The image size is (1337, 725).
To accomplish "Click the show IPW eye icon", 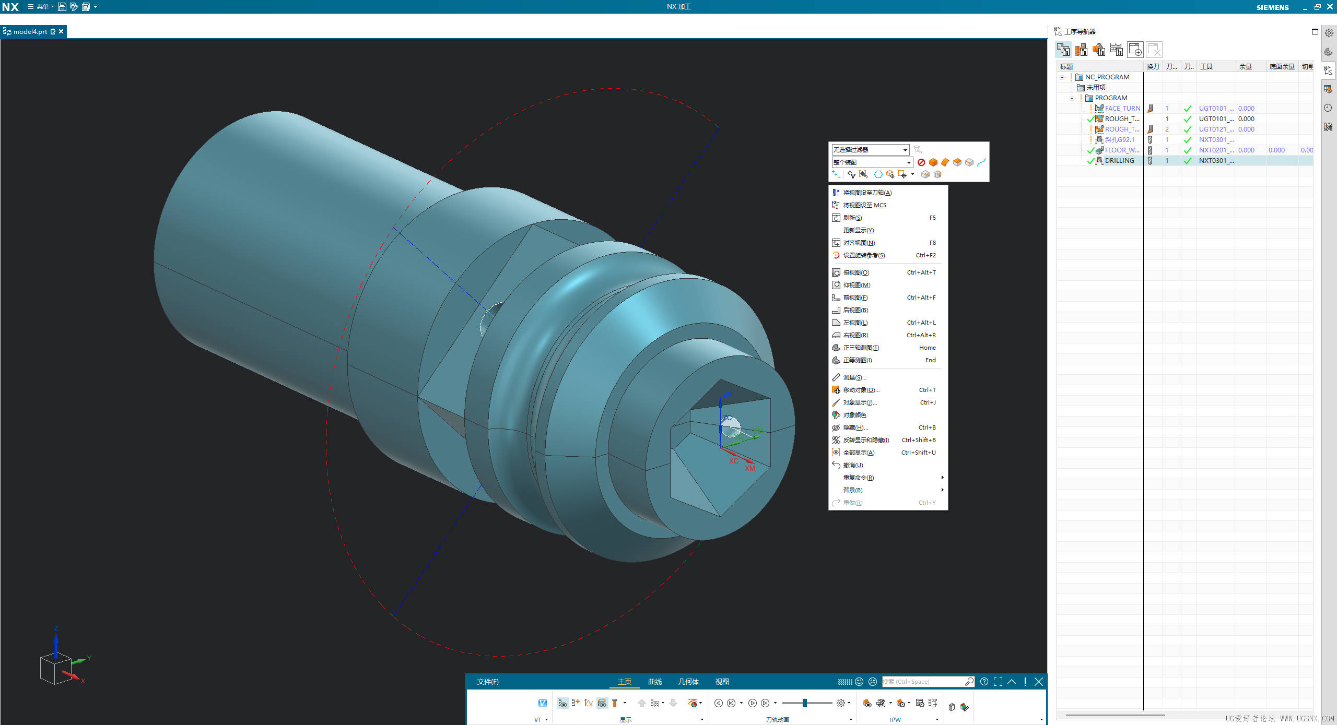I will pyautogui.click(x=867, y=703).
